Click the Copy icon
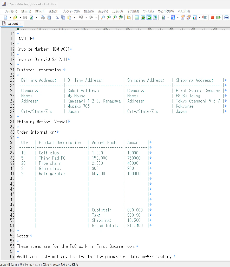Image resolution: width=230 pixels, height=267 pixels. pyautogui.click(x=63, y=17)
